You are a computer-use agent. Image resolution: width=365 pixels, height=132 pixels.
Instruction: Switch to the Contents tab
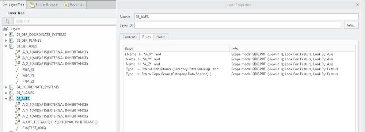click(x=129, y=37)
